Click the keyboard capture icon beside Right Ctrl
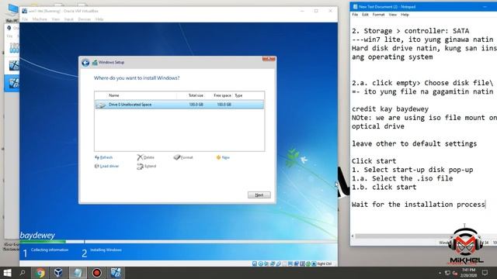The height and width of the screenshot is (279, 497). [314, 263]
